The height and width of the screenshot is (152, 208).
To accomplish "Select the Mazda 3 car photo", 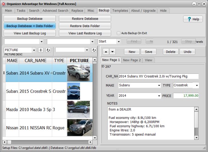I will pos(78,109).
